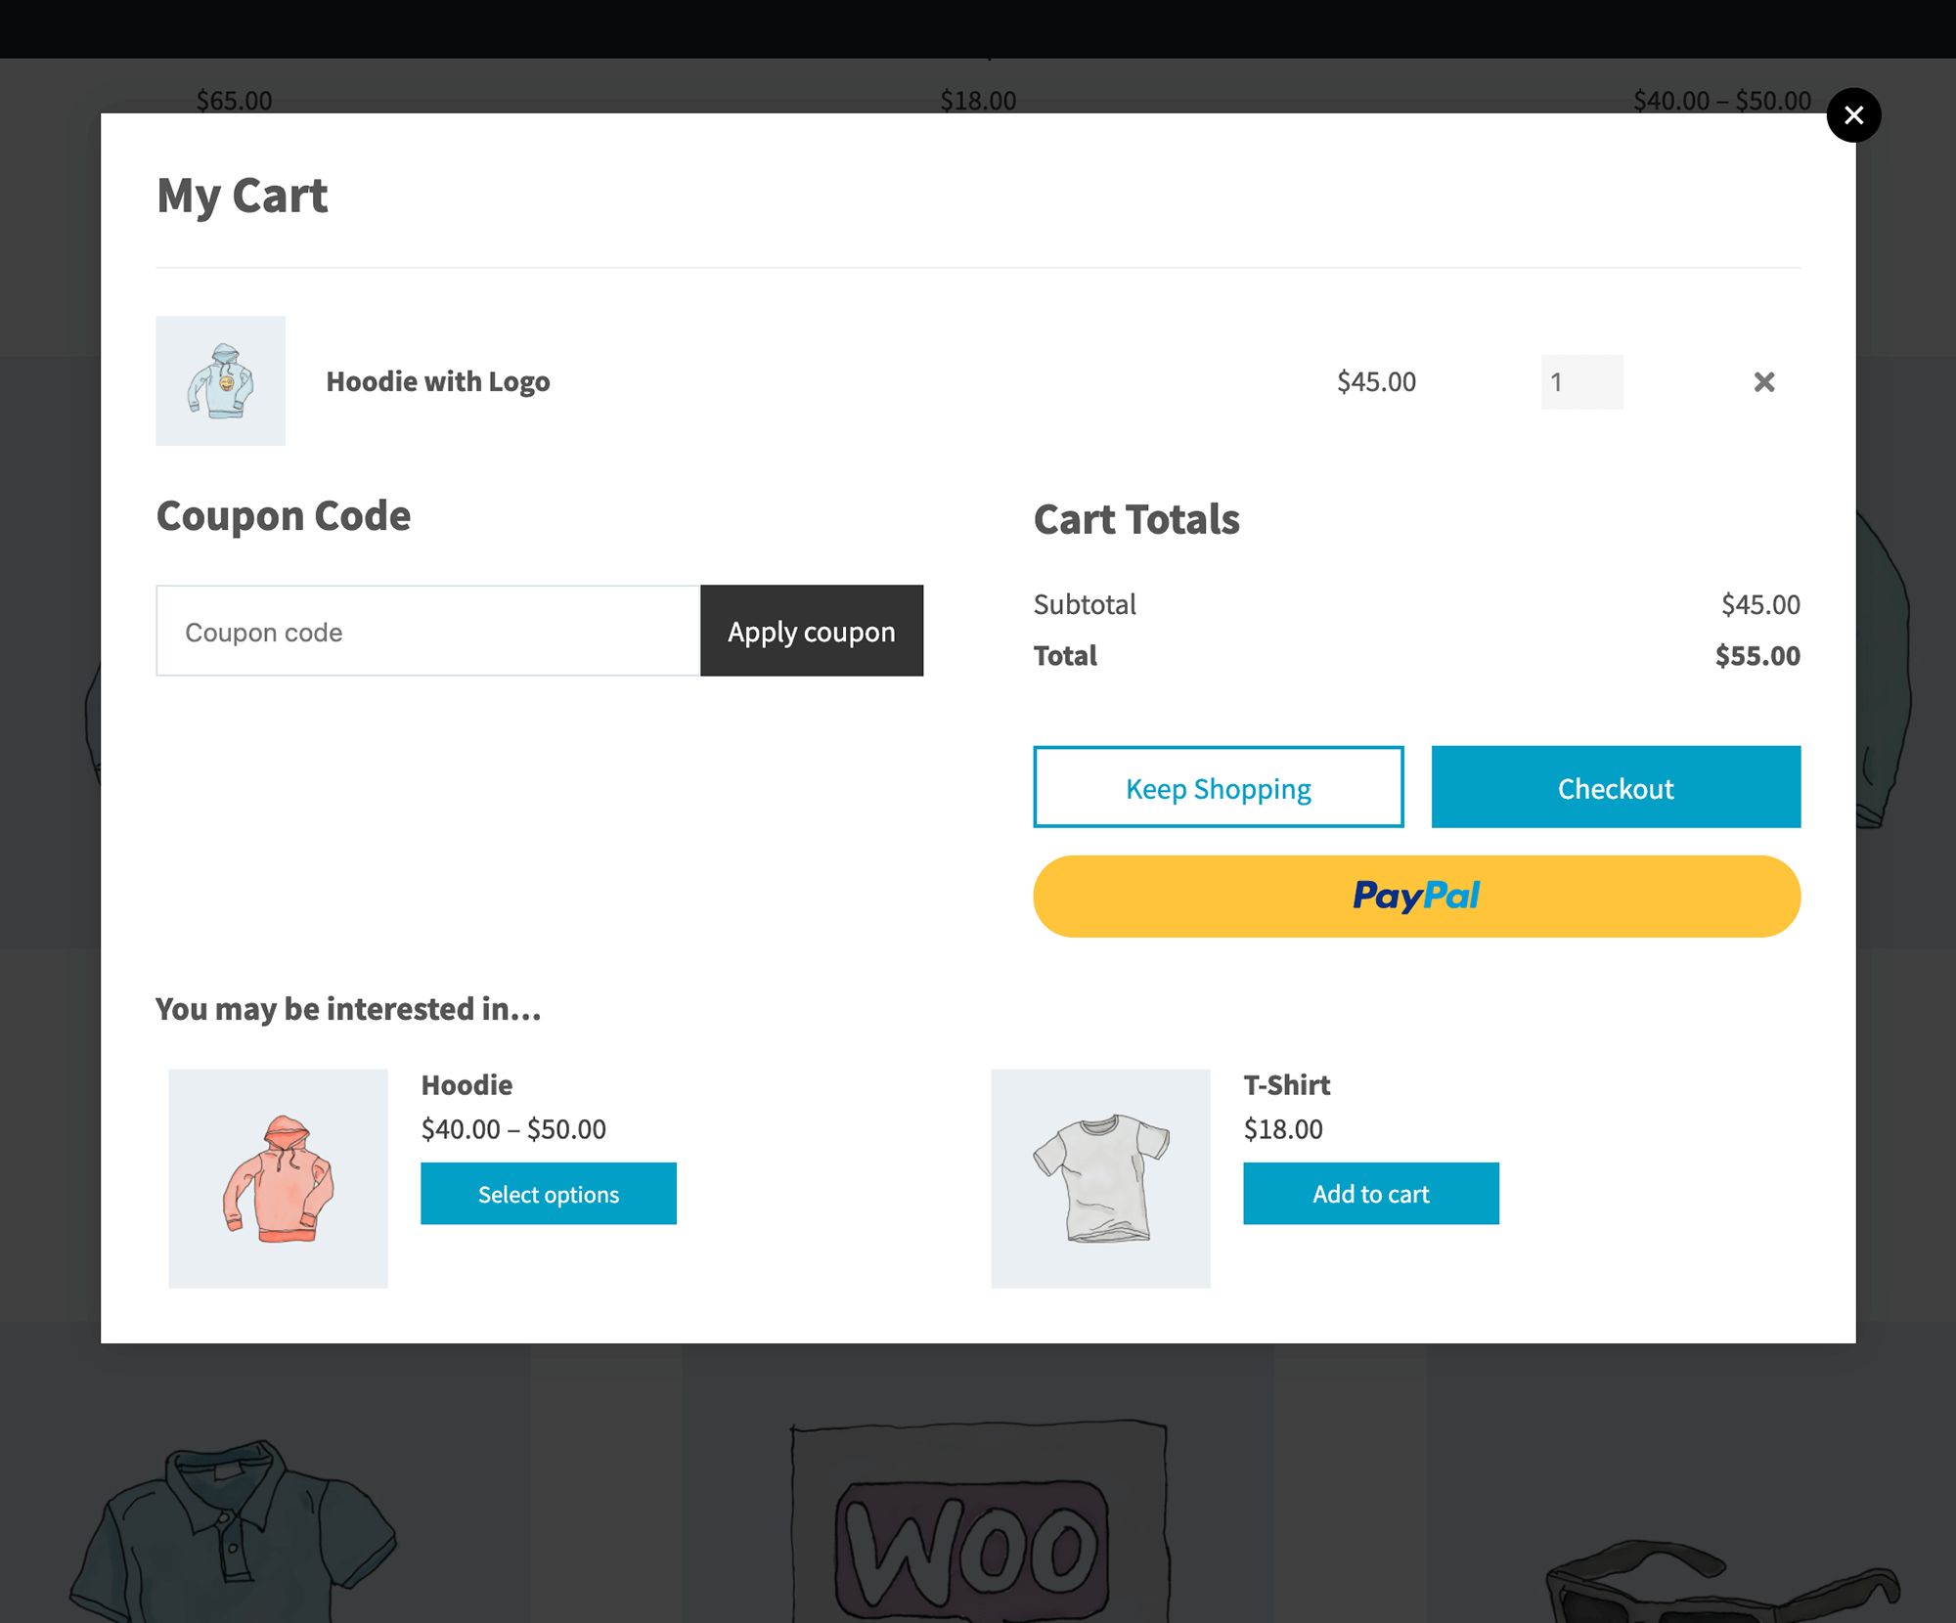Remove Hoodie with Logo from cart
Viewport: 1956px width, 1623px height.
(1763, 382)
